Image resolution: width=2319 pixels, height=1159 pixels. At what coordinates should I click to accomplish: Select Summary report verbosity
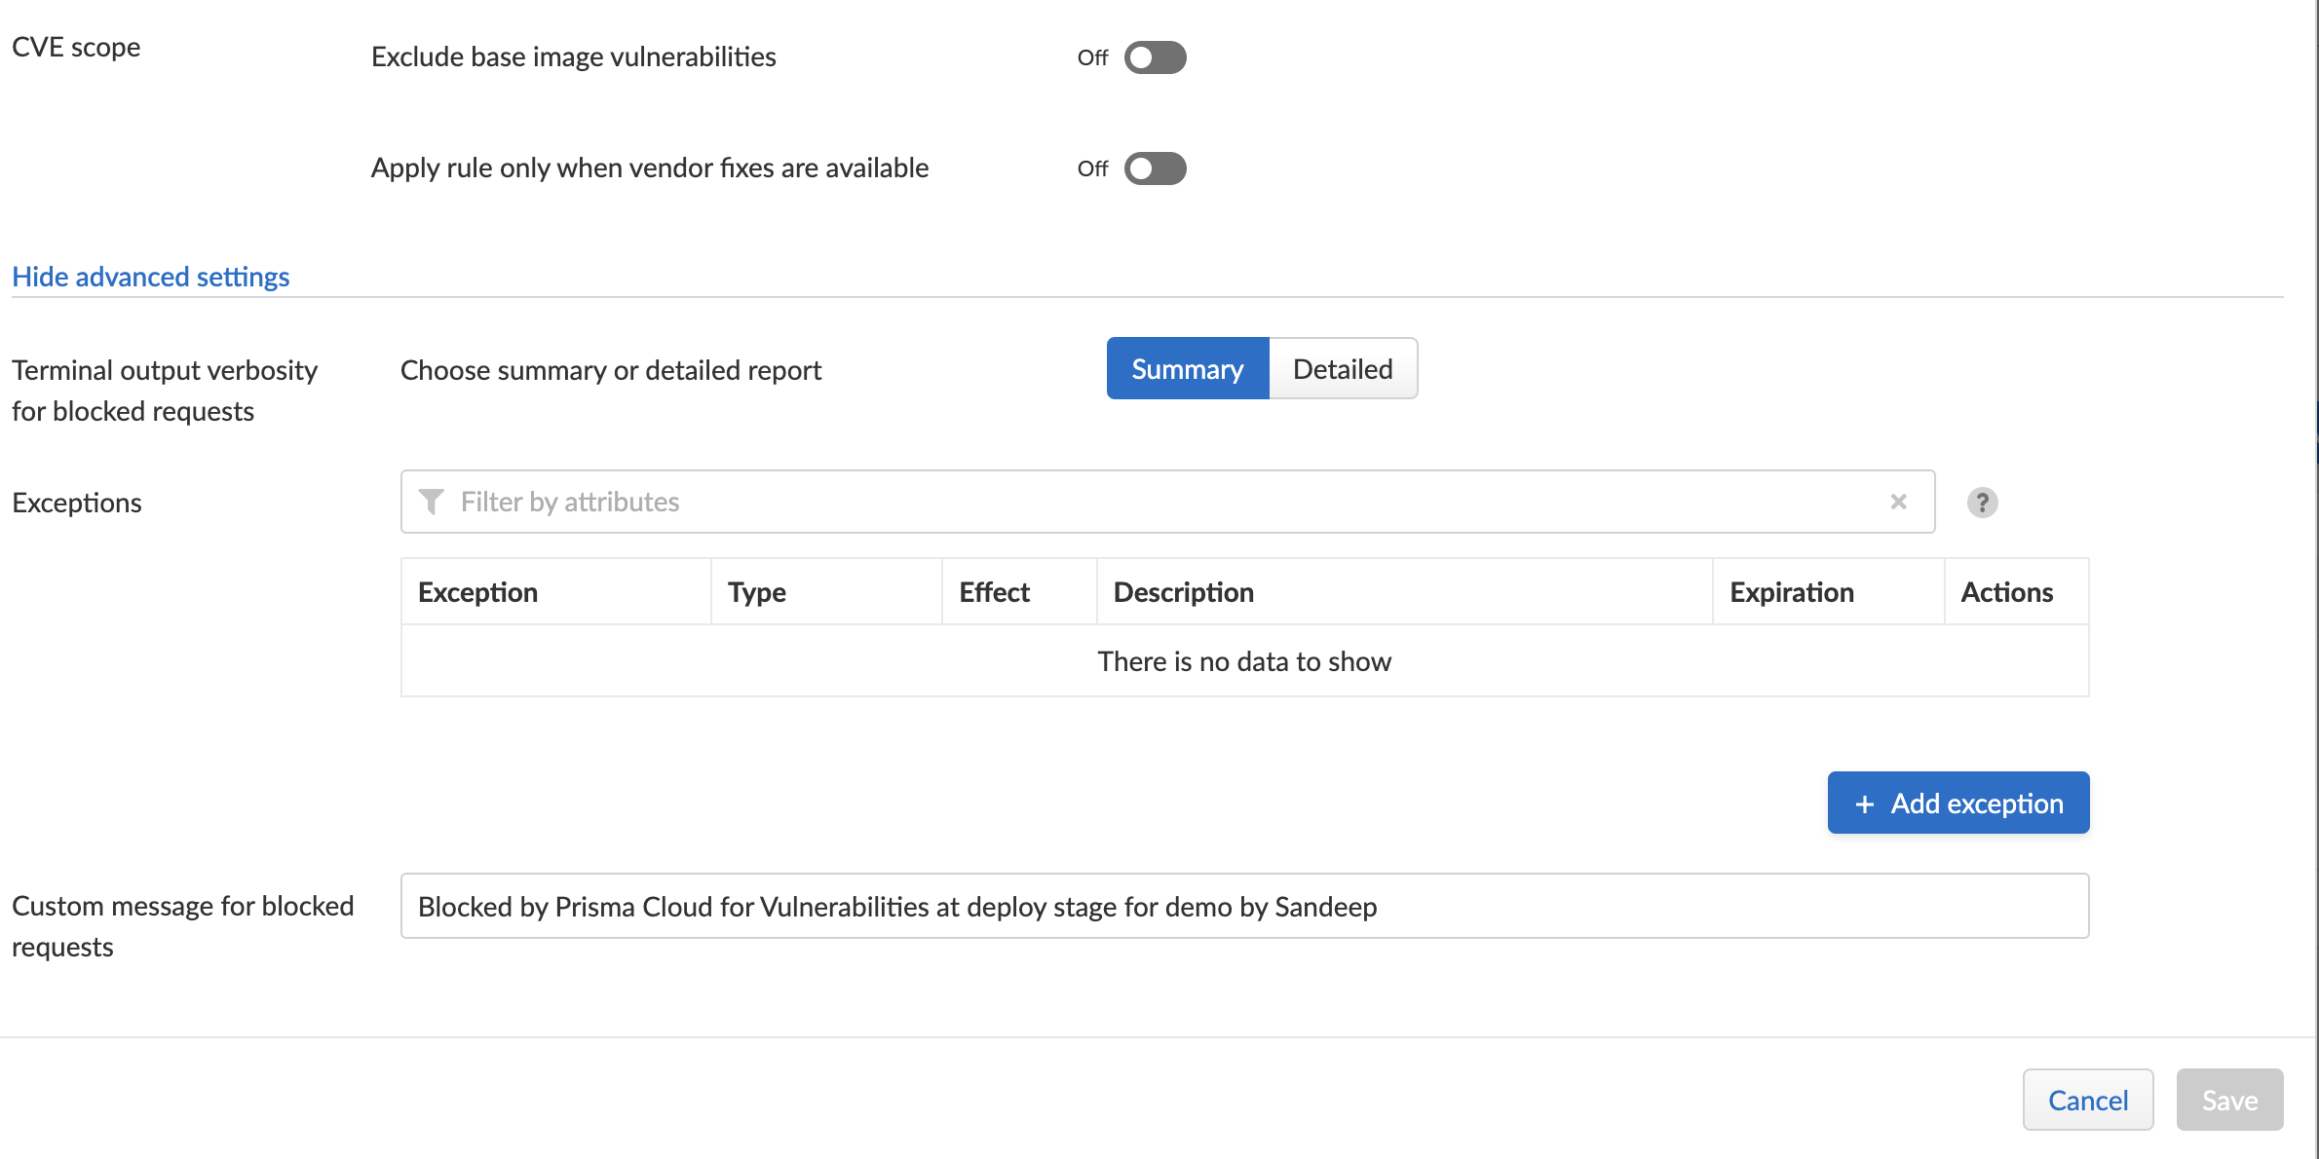click(1187, 369)
